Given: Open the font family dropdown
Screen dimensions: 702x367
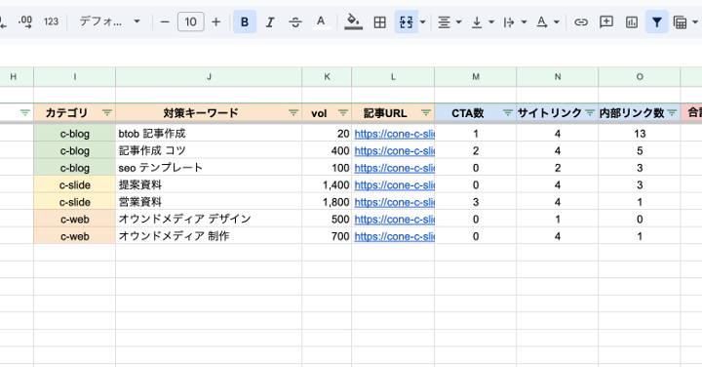Looking at the screenshot, I should tap(109, 21).
